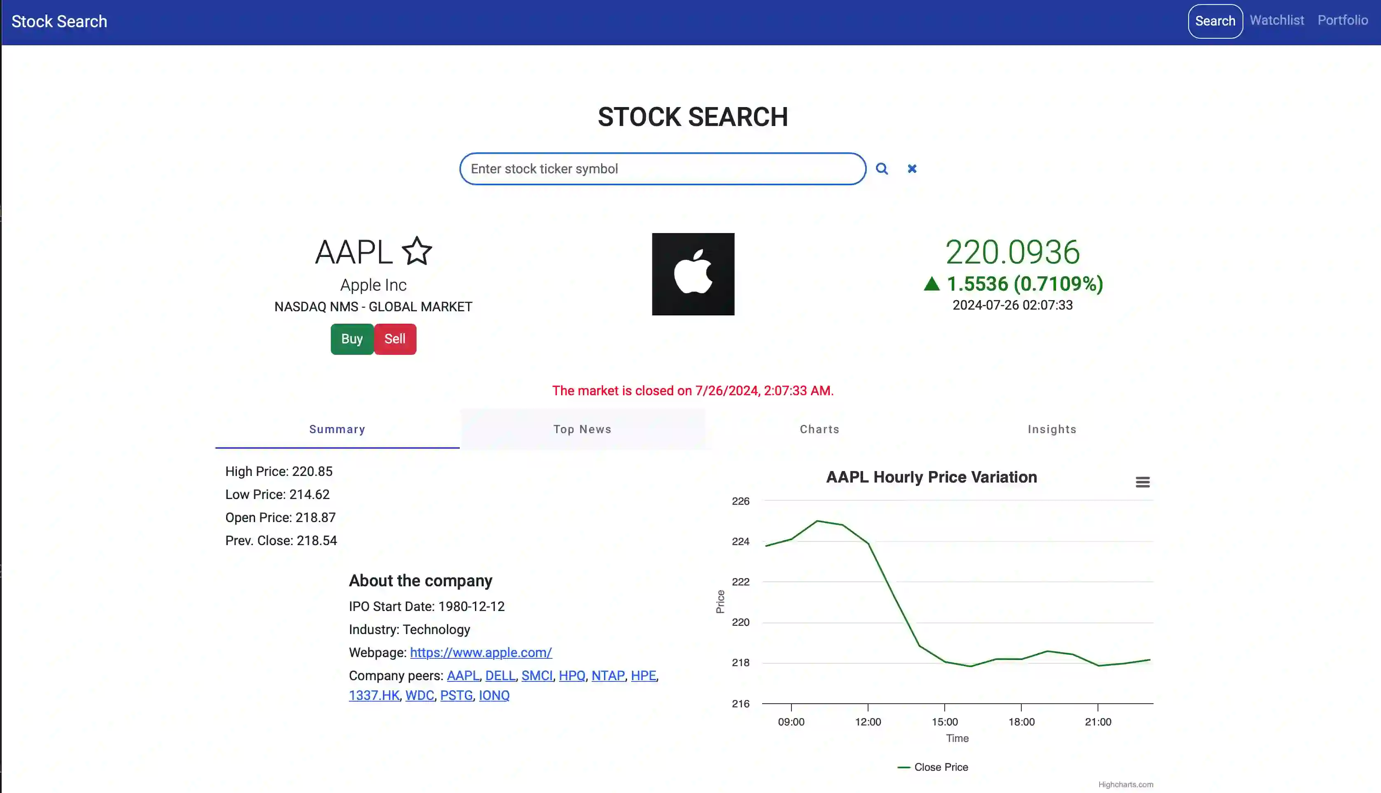Screen dimensions: 1381x793
Task: Click the Apple logo image
Action: coord(693,274)
